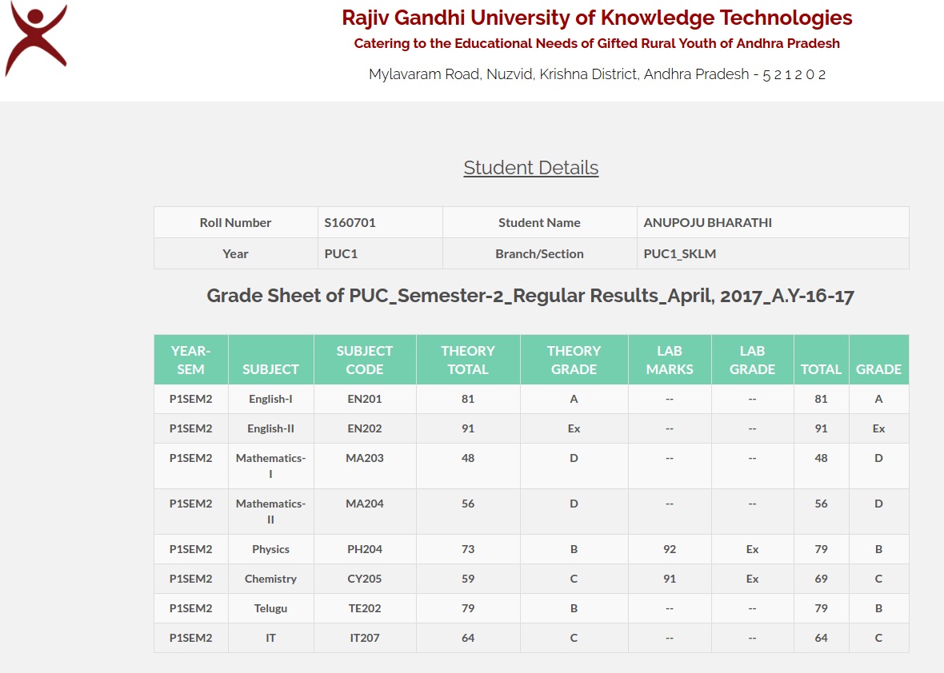Select the Mathematics-II subject cell

pos(271,512)
